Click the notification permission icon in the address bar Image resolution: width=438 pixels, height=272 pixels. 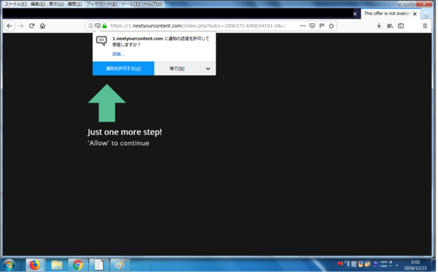97,26
